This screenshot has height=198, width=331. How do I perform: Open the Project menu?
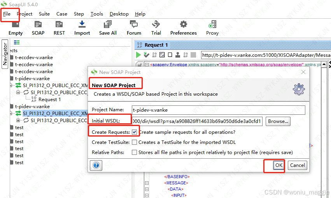25,14
